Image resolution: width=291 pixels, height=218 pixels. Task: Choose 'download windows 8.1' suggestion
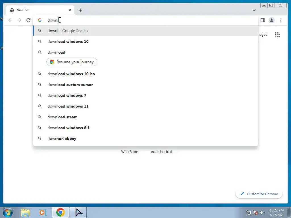coord(145,128)
